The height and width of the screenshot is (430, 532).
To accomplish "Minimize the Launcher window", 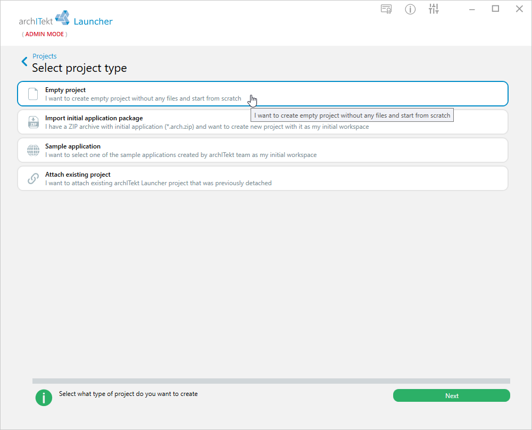I will click(471, 9).
